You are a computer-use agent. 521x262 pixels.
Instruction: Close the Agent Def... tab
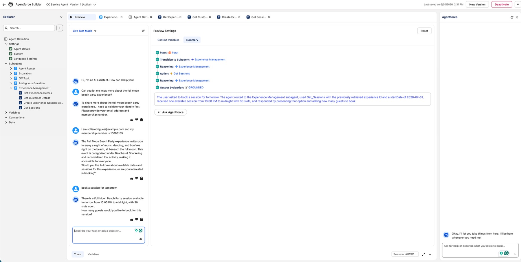151,17
